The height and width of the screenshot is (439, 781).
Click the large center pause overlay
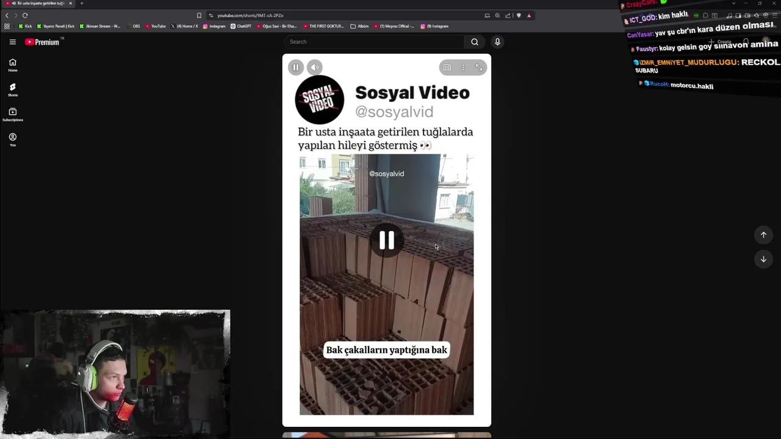coord(387,240)
